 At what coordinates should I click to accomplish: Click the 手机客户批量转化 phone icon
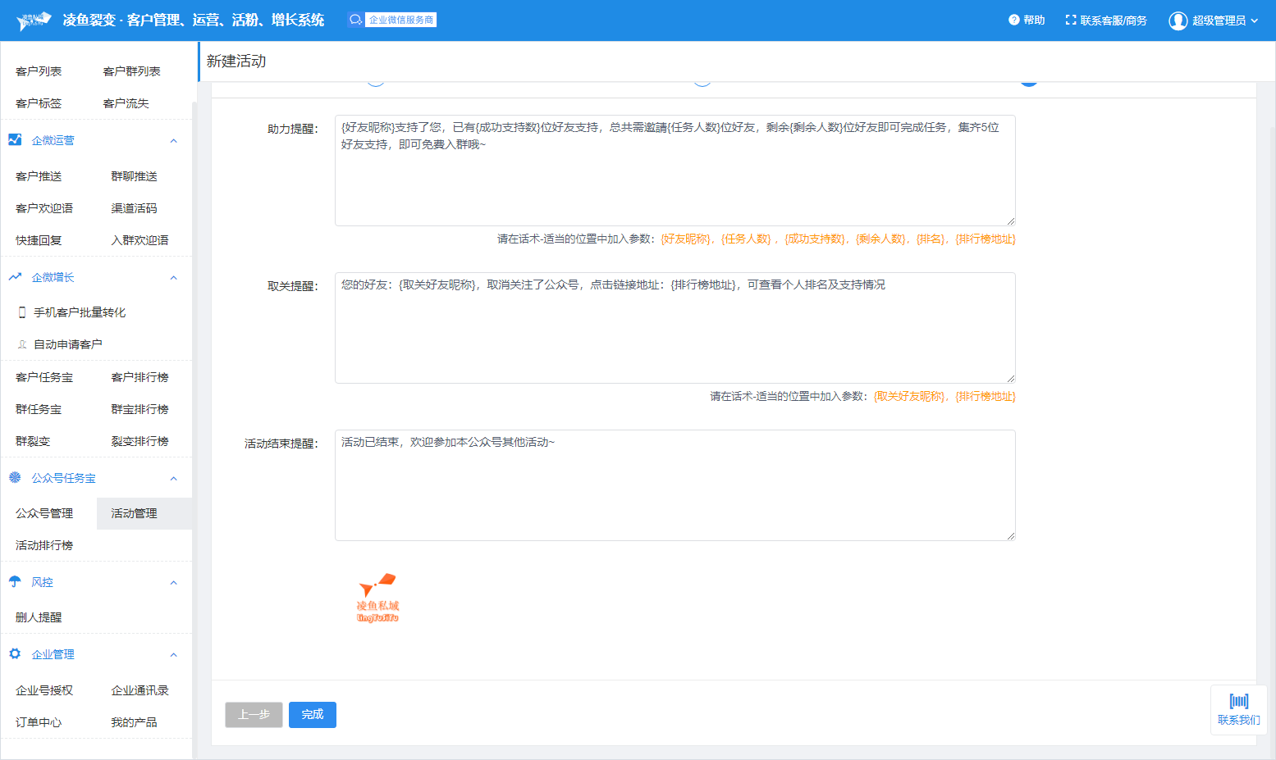(x=22, y=312)
